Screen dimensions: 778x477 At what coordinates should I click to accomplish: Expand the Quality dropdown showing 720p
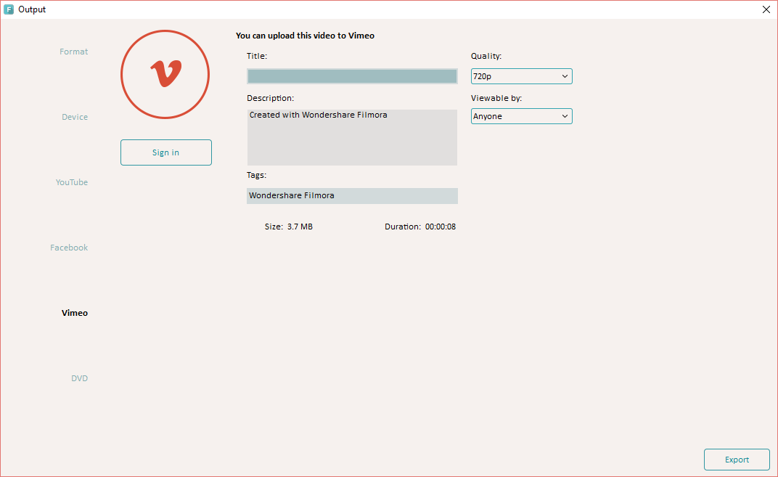click(x=521, y=76)
